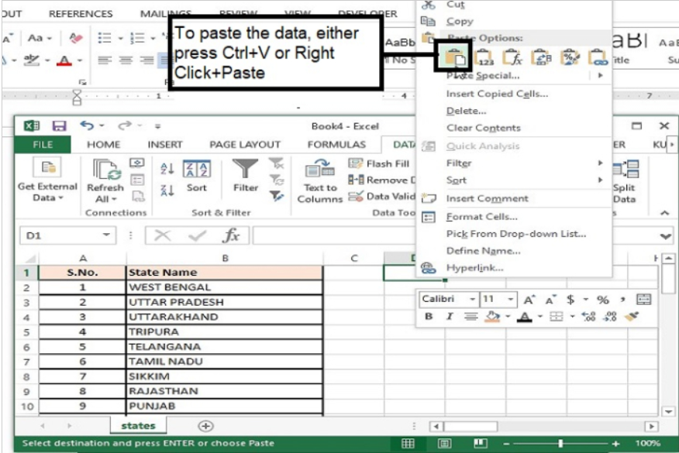Click the fill color bucket swatch
Viewport: 679px width, 453px height.
[493, 317]
